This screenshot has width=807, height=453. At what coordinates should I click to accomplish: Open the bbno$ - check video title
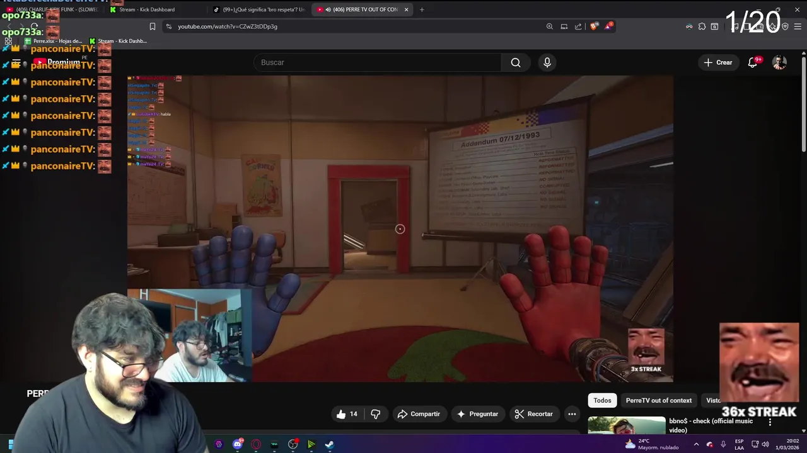(711, 425)
